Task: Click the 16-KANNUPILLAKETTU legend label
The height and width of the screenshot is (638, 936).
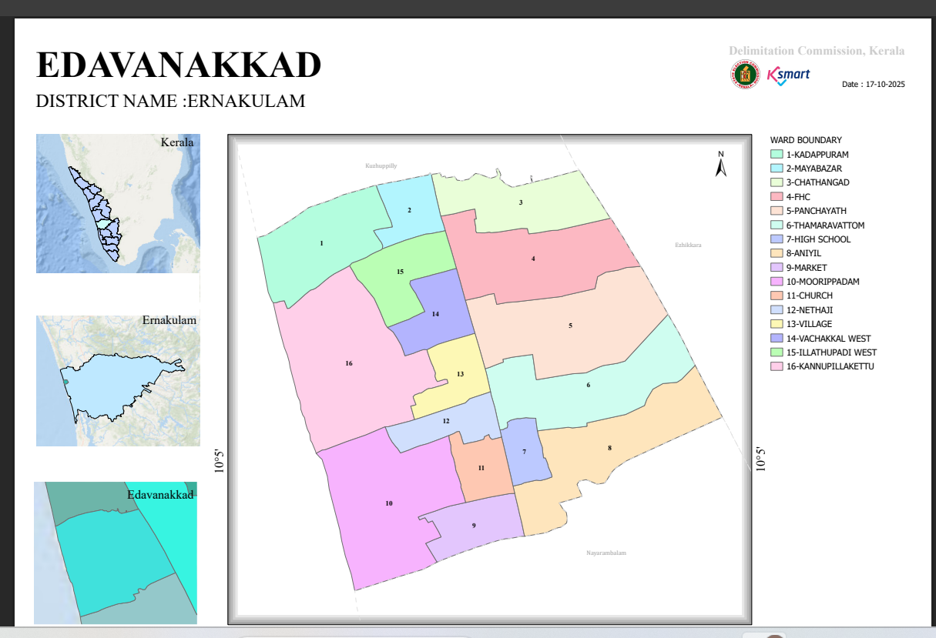Action: click(x=830, y=366)
